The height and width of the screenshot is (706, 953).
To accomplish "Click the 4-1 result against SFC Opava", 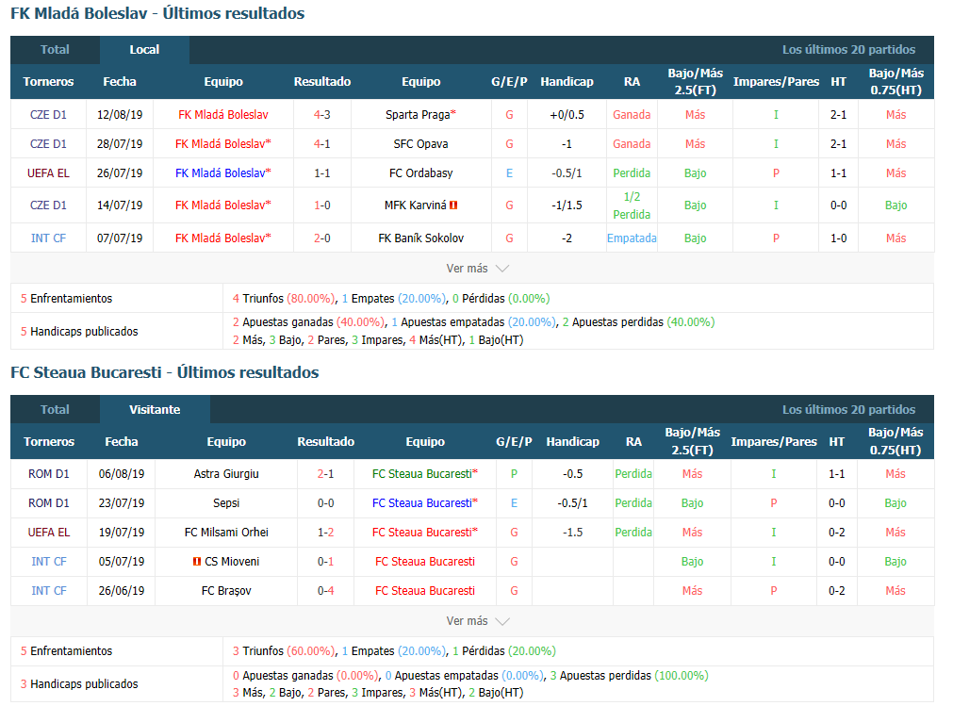I will click(x=322, y=144).
